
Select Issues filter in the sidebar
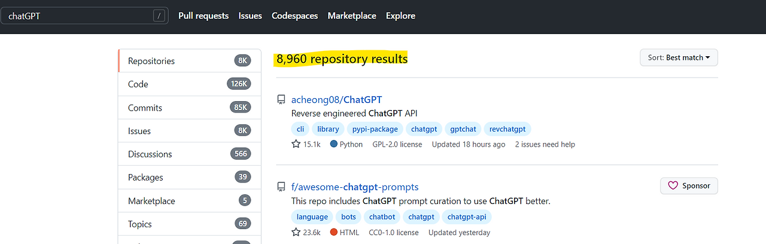pyautogui.click(x=190, y=131)
